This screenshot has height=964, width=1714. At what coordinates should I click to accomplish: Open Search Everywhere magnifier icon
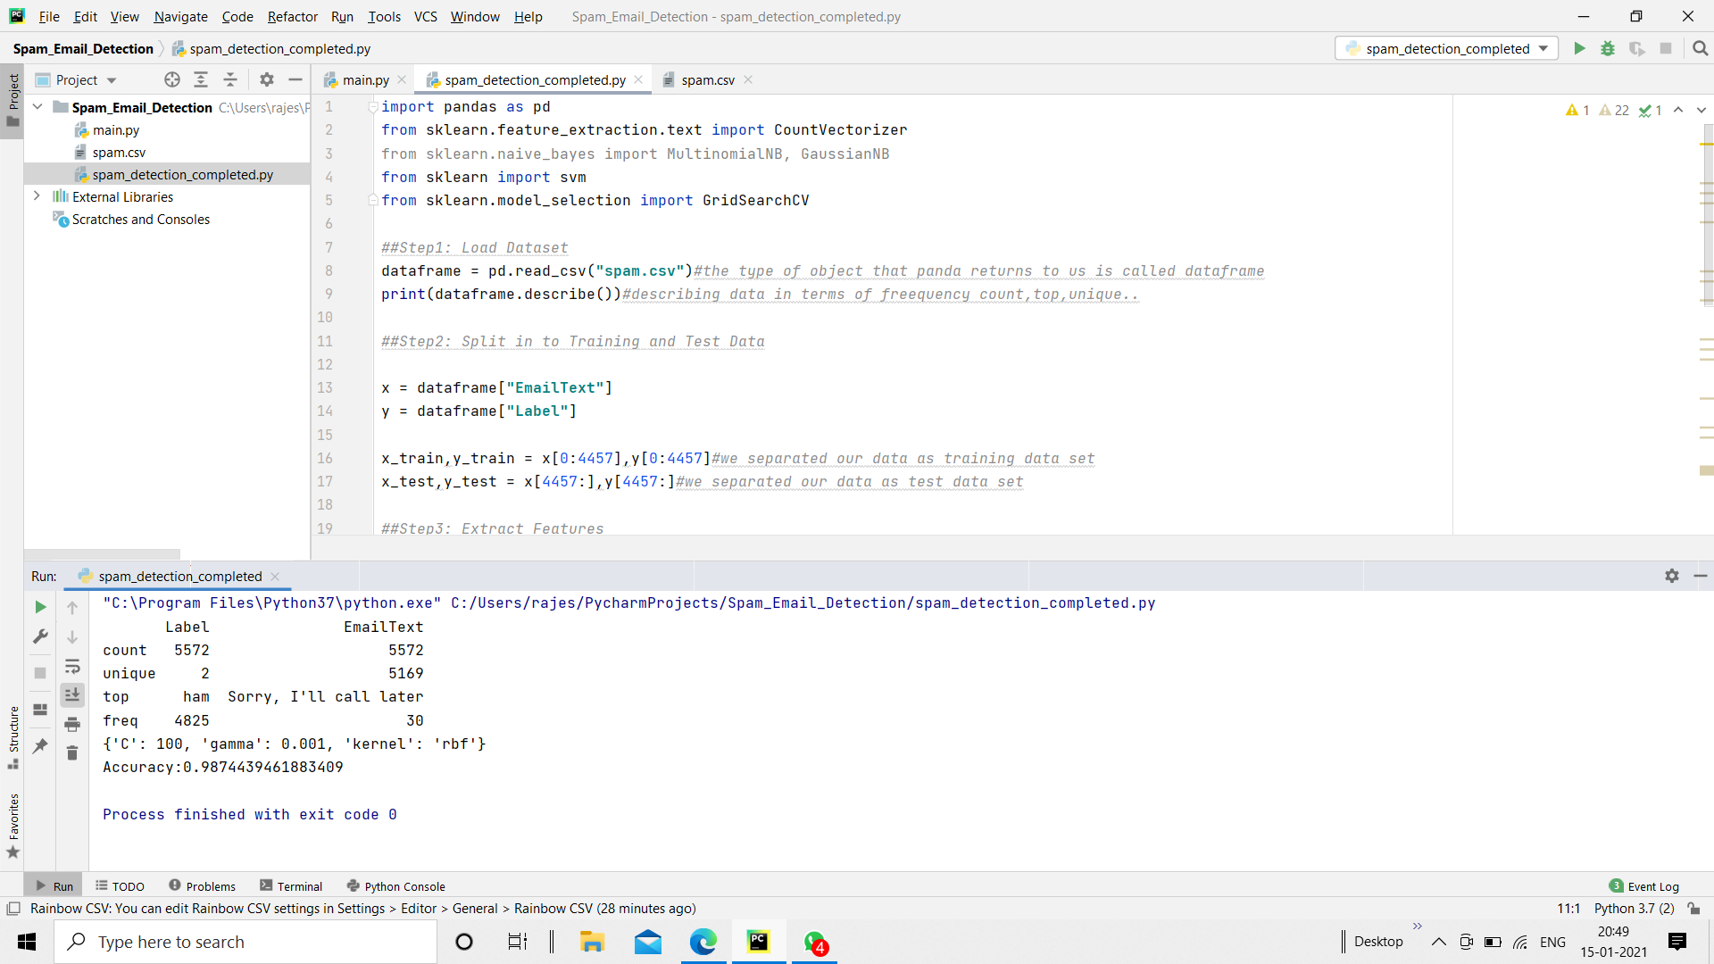(1700, 48)
